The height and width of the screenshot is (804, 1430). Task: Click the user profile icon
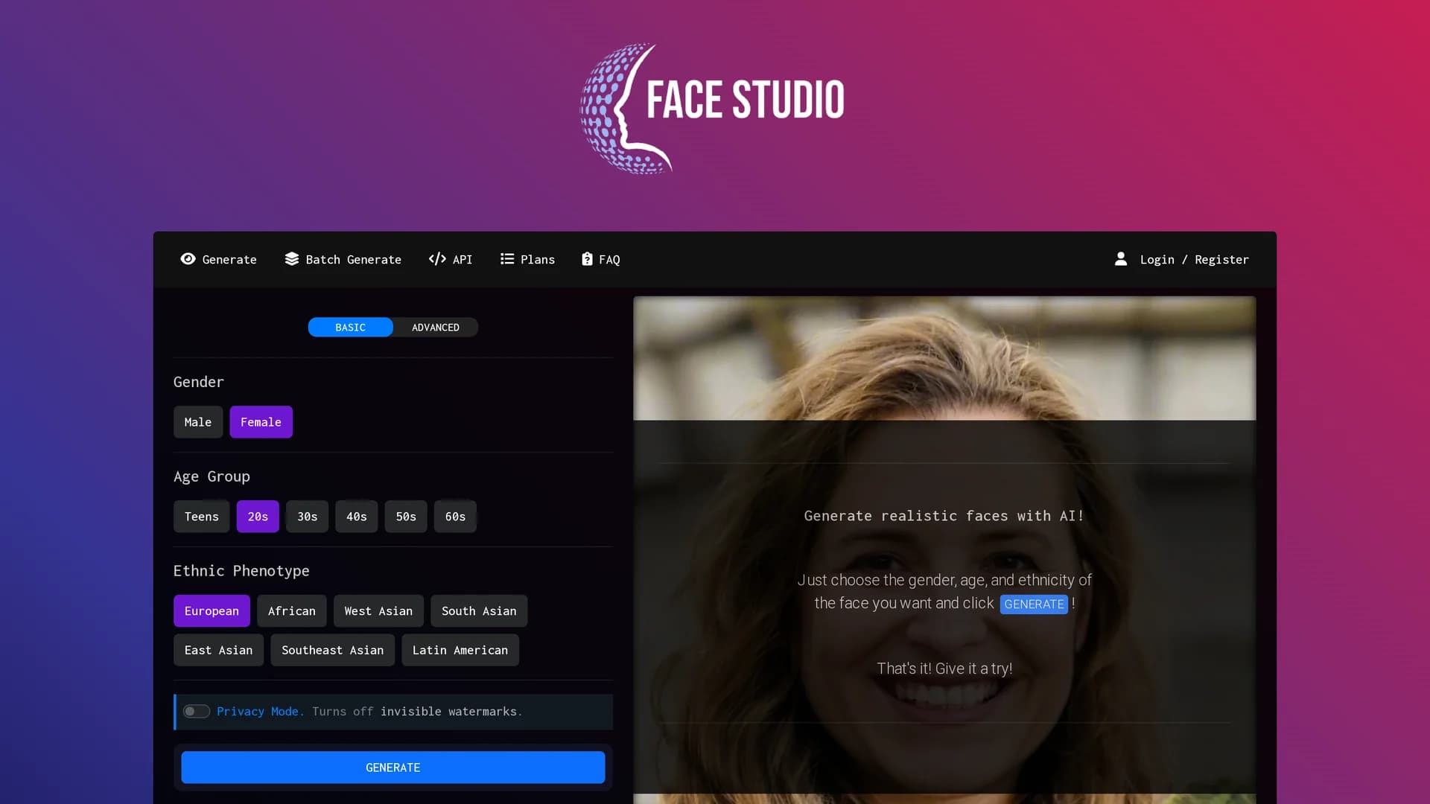click(1121, 258)
